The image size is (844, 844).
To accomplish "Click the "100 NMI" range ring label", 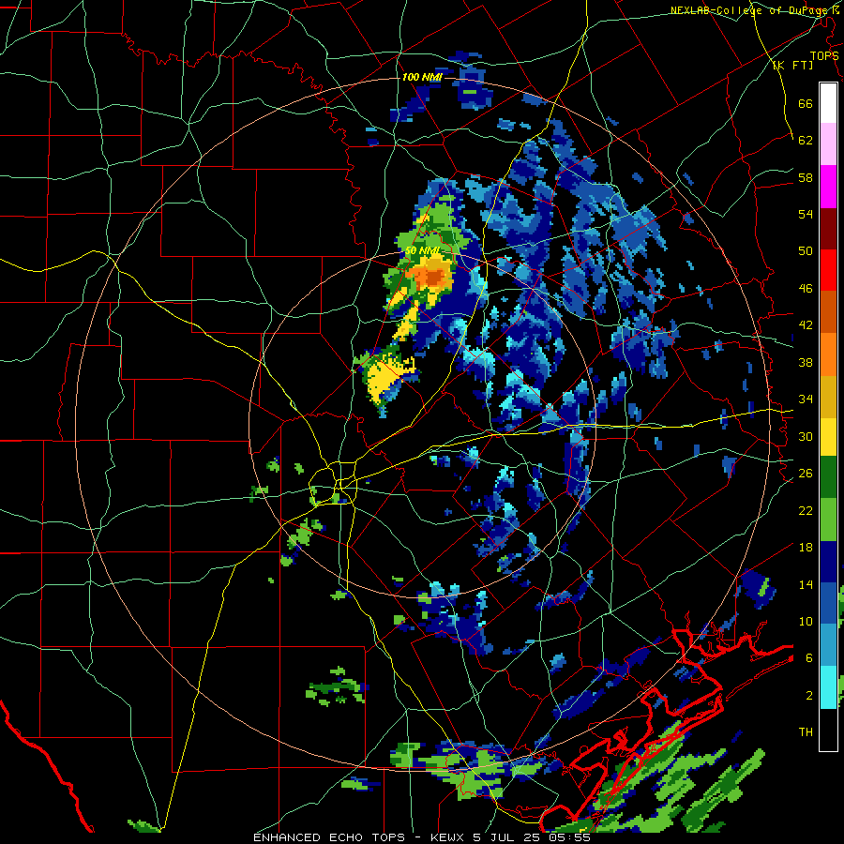I will pos(422,78).
